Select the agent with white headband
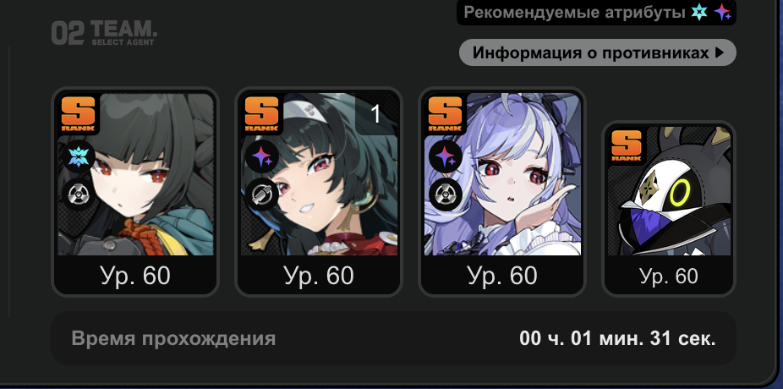 point(319,192)
